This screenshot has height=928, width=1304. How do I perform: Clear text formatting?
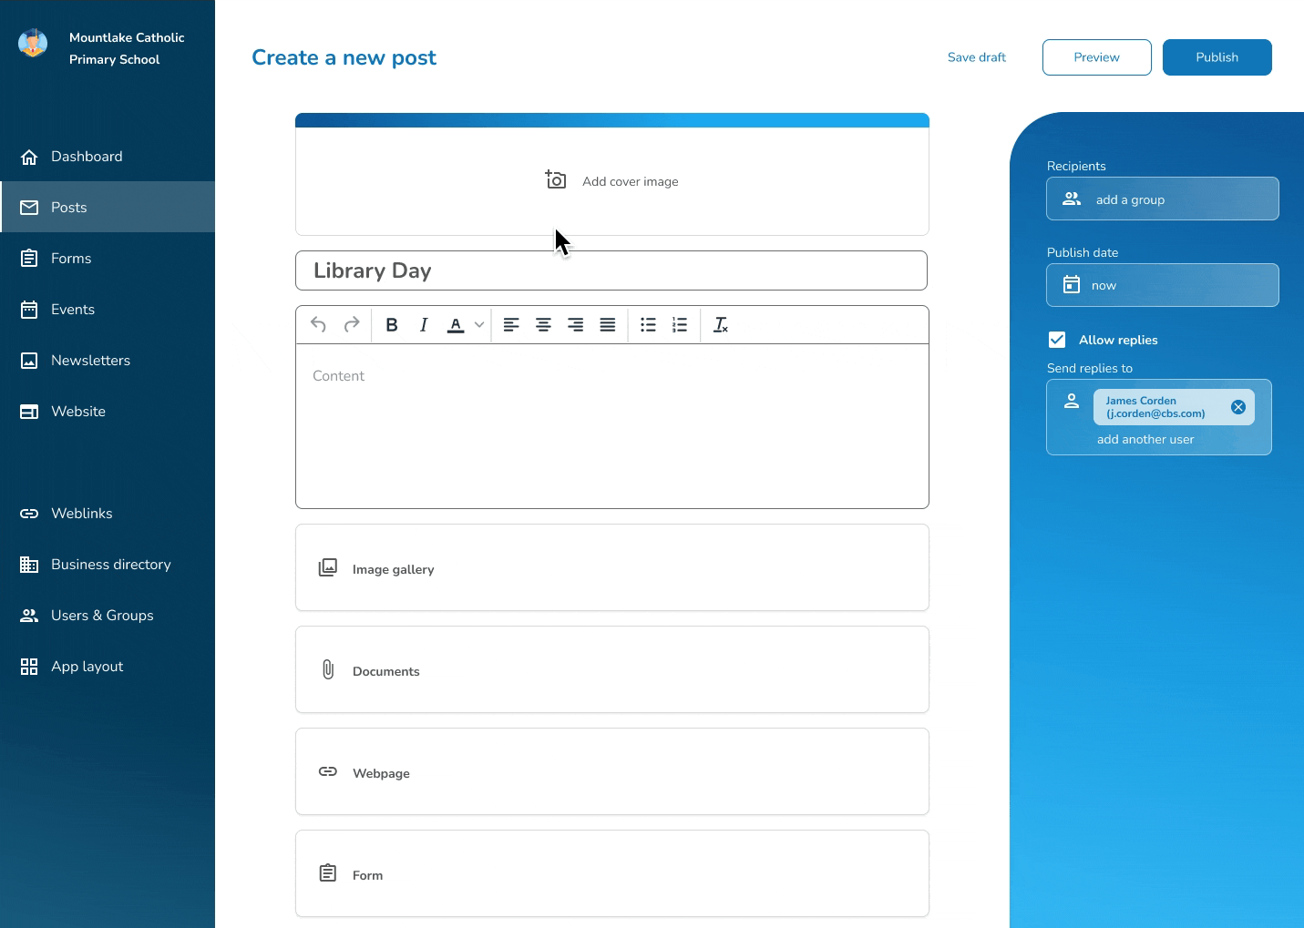721,325
